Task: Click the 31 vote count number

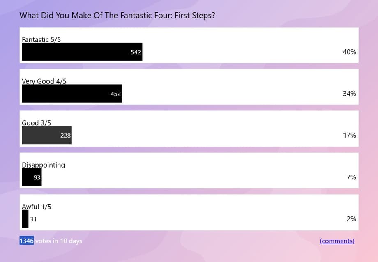Action: [33, 219]
